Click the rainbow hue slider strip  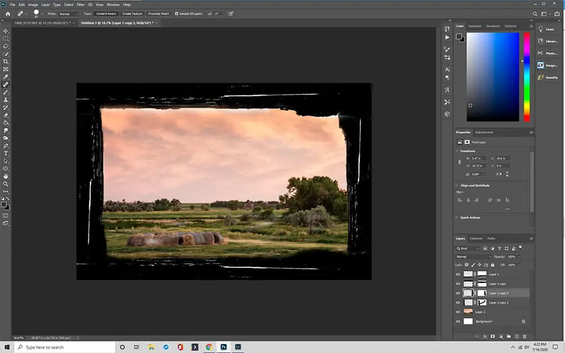[527, 77]
